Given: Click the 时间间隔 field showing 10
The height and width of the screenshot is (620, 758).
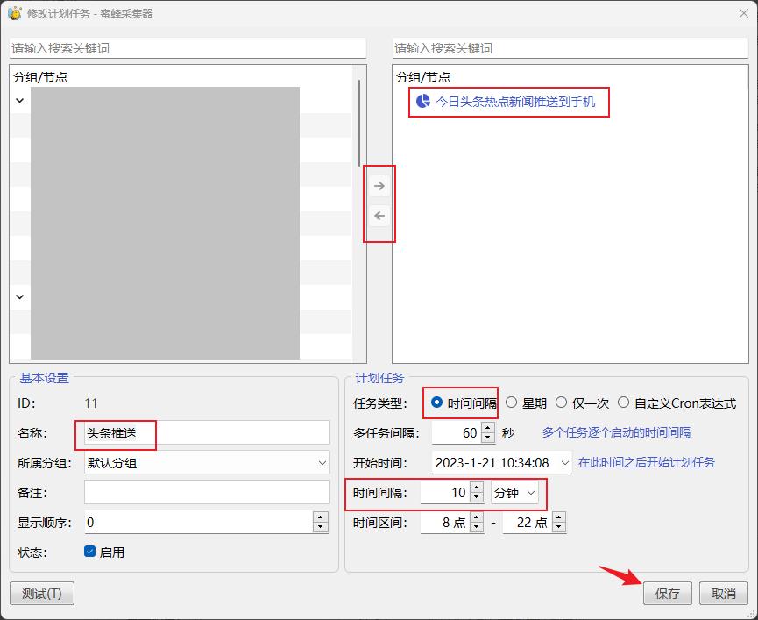Looking at the screenshot, I should (x=445, y=493).
